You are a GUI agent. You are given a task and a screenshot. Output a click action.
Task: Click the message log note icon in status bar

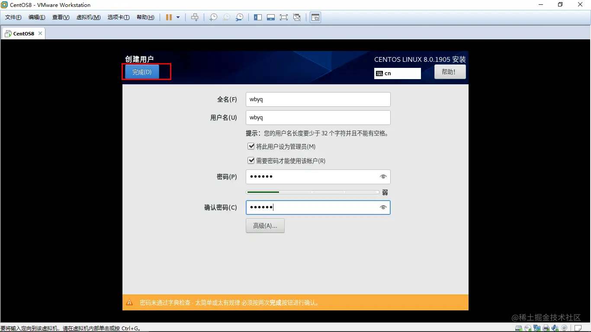click(578, 328)
